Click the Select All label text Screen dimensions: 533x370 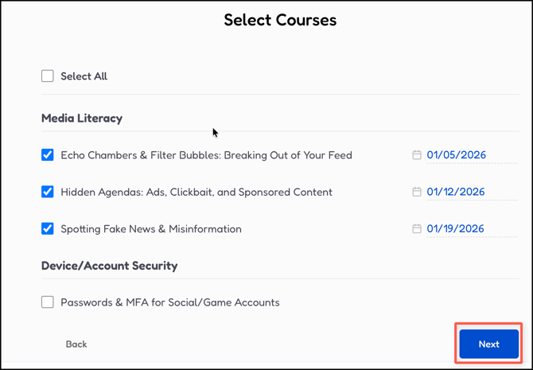(84, 76)
